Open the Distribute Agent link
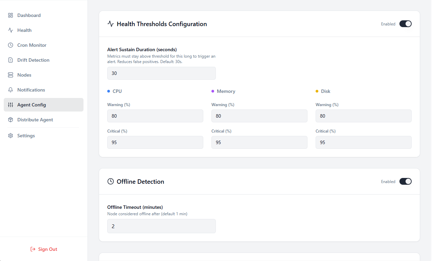 [x=35, y=120]
